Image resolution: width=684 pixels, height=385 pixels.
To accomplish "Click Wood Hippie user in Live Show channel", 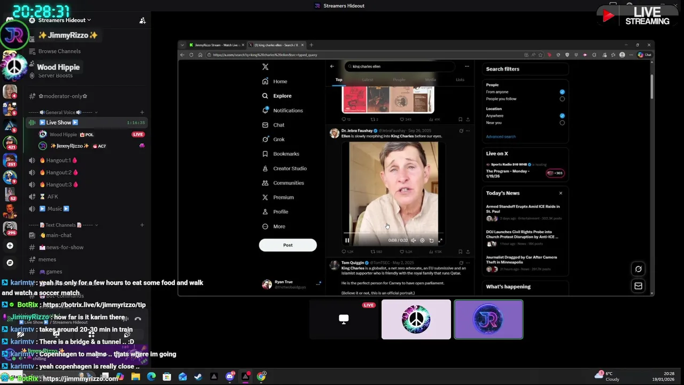I will (x=63, y=135).
